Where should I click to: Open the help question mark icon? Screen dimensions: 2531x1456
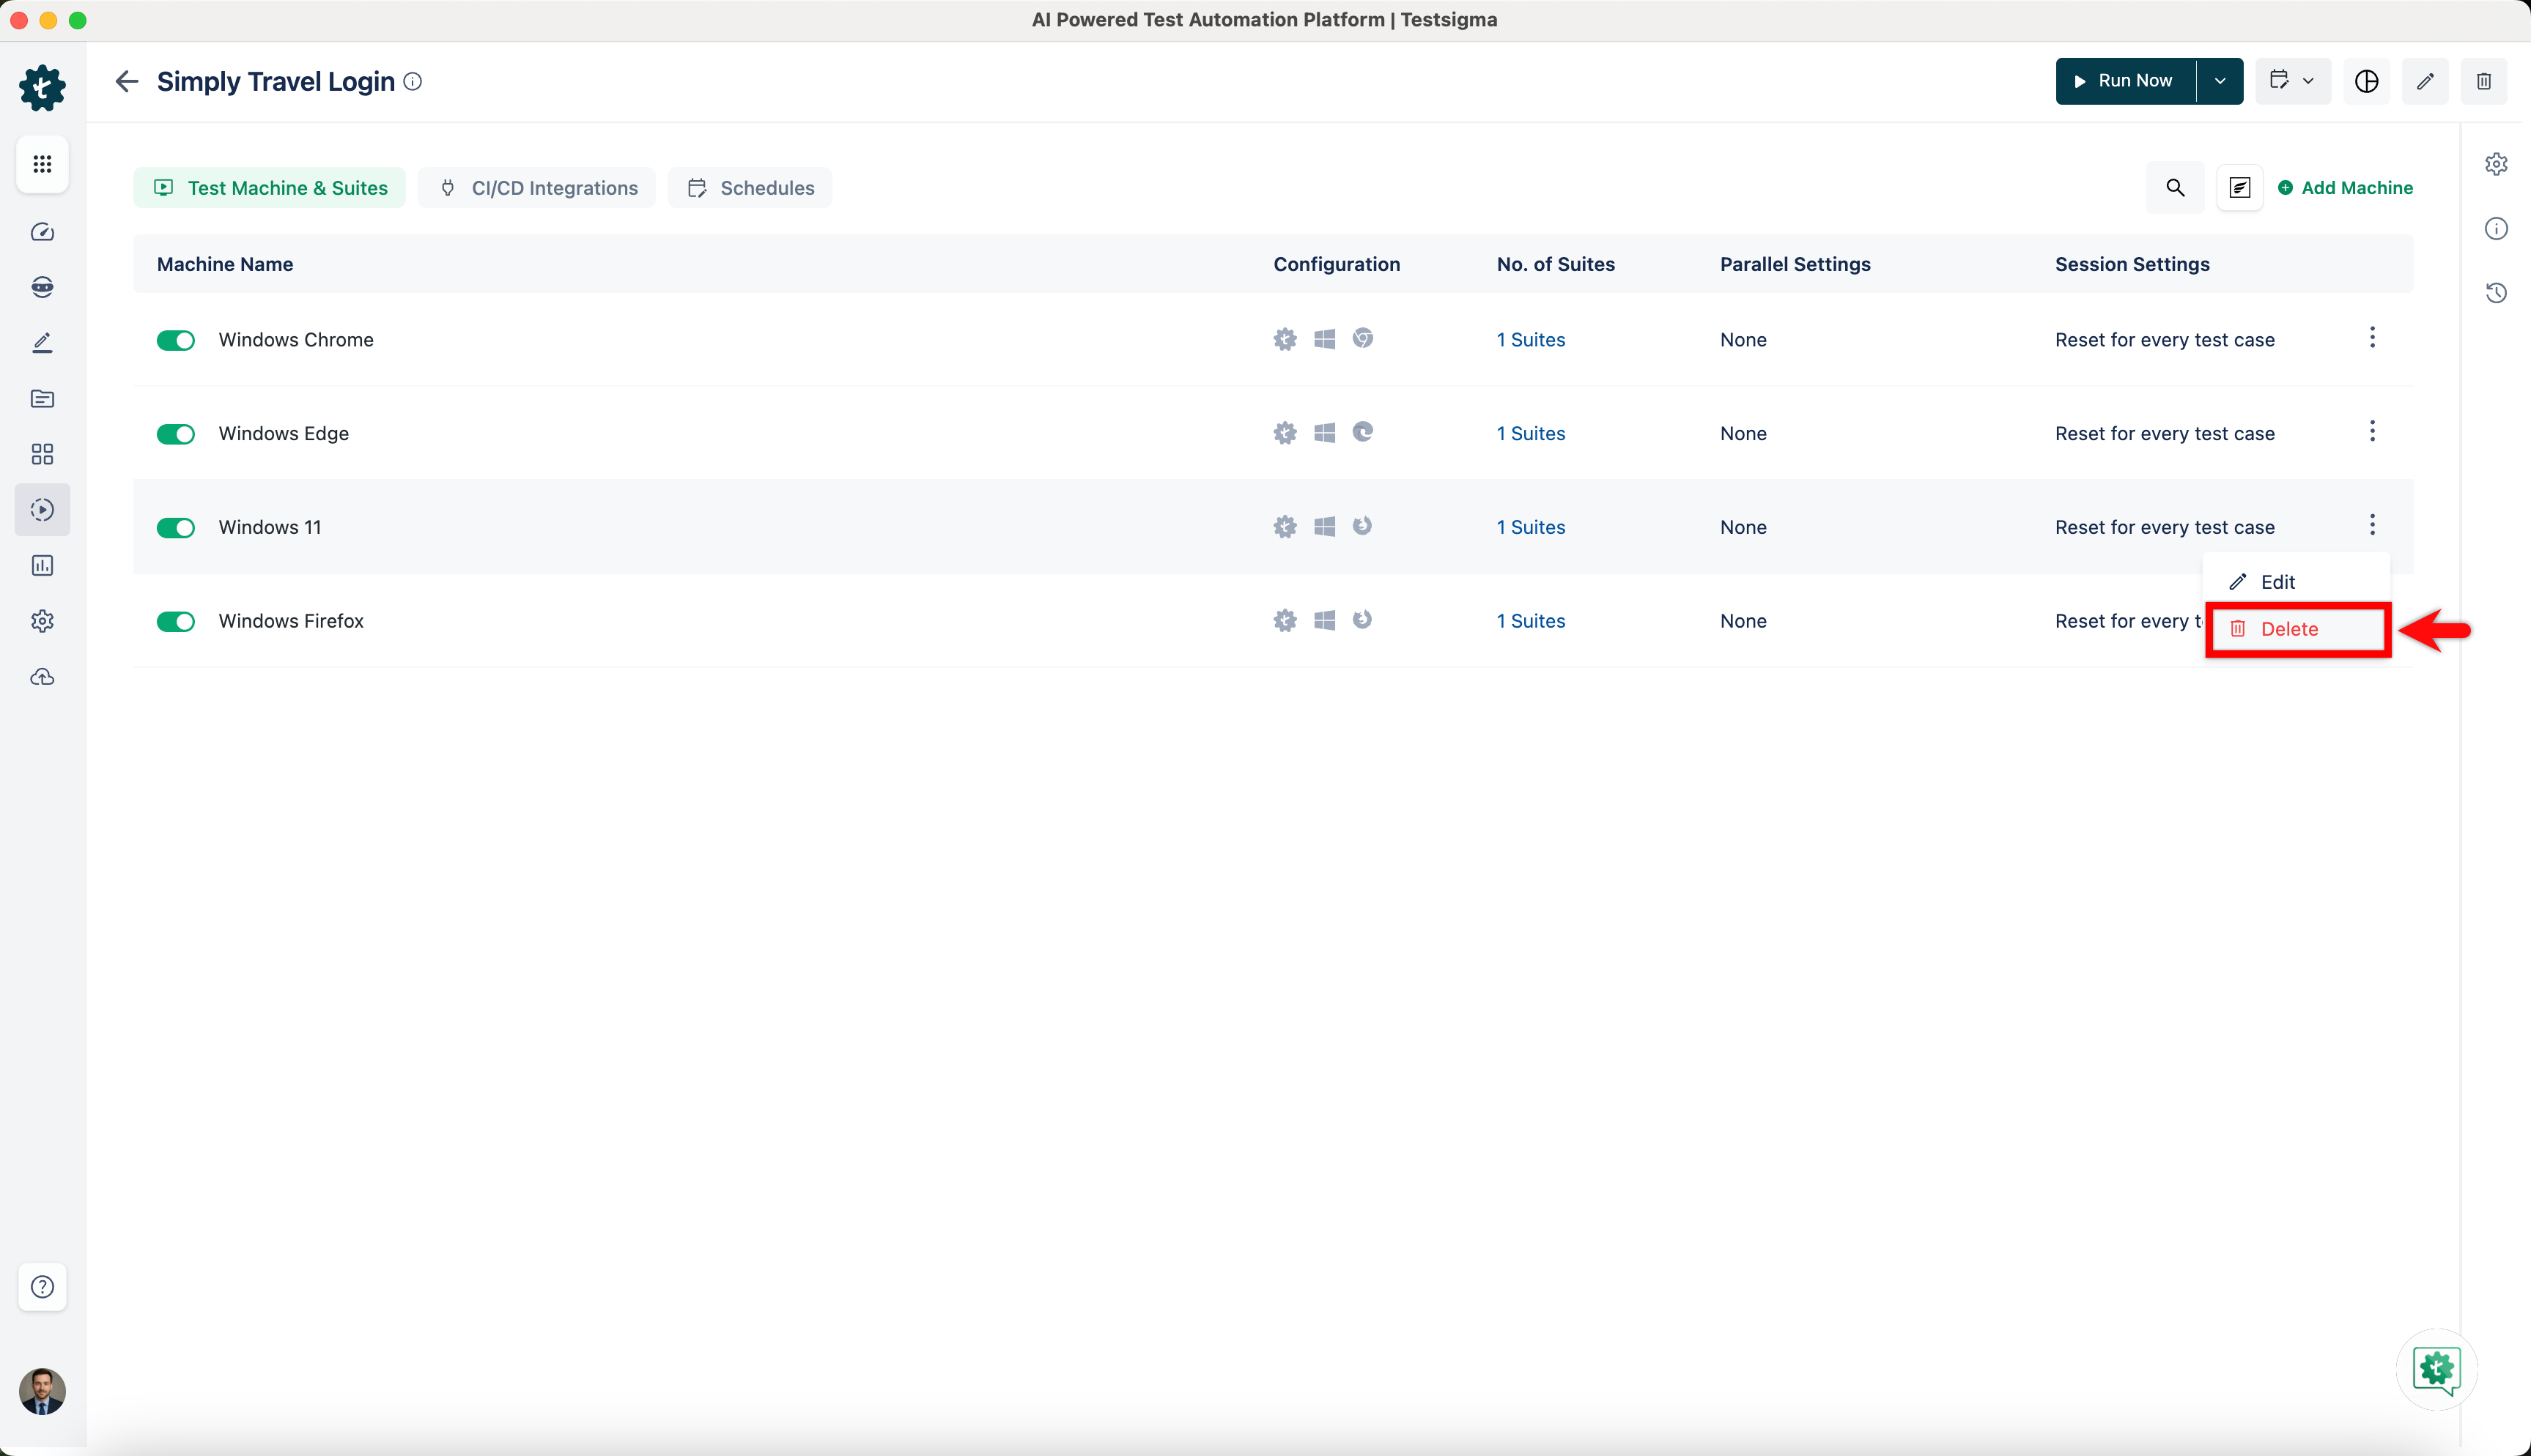(x=42, y=1287)
